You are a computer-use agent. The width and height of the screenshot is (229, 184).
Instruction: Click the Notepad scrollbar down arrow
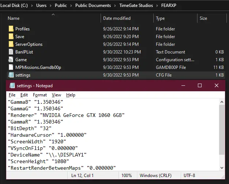click(x=222, y=168)
